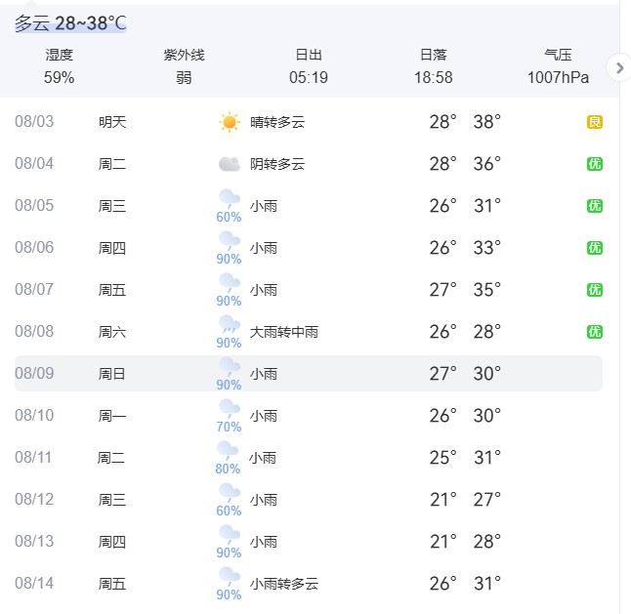Click the rain icon for 08/06
This screenshot has width=631, height=614.
click(x=230, y=241)
